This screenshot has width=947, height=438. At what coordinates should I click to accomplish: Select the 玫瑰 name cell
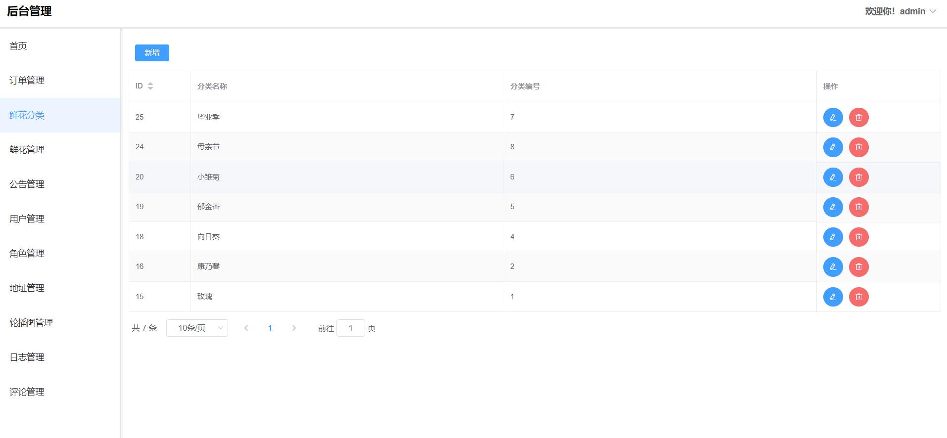click(347, 297)
